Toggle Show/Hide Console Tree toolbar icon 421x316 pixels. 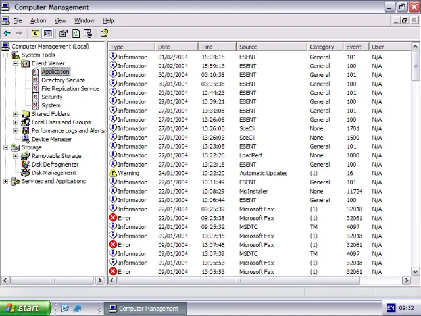pyautogui.click(x=48, y=34)
